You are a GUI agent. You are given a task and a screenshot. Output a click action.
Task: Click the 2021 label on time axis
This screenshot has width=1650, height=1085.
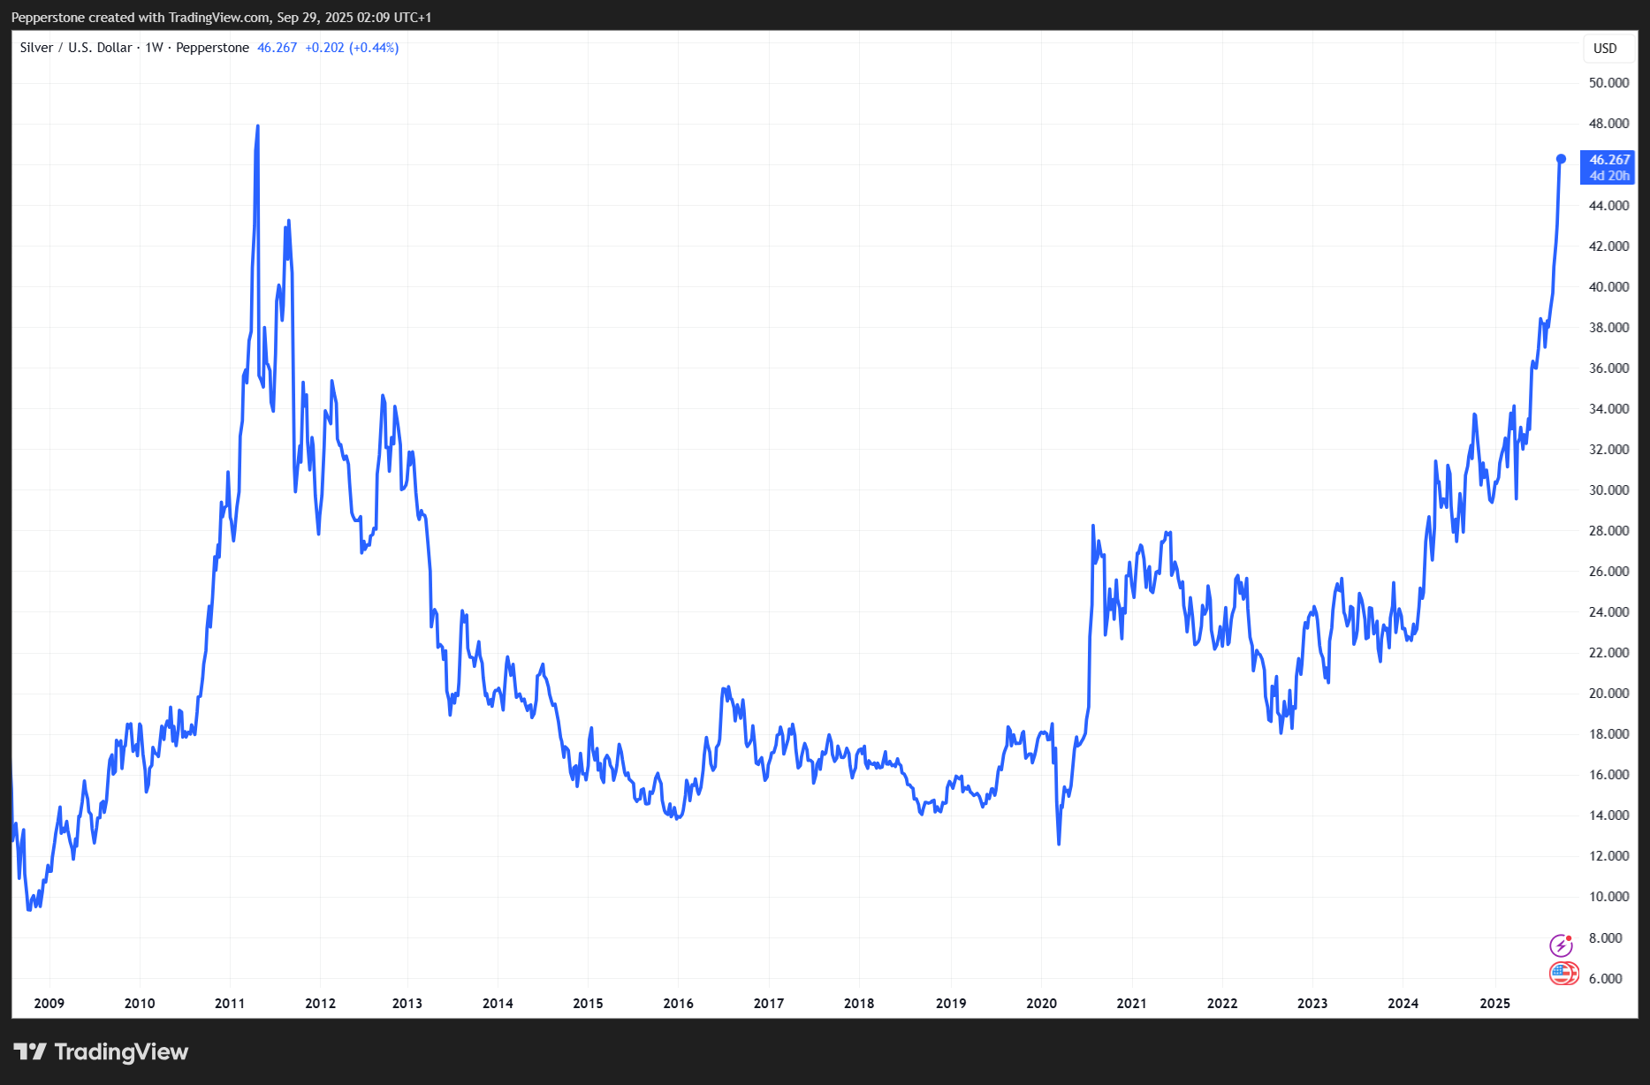[x=1132, y=1003]
